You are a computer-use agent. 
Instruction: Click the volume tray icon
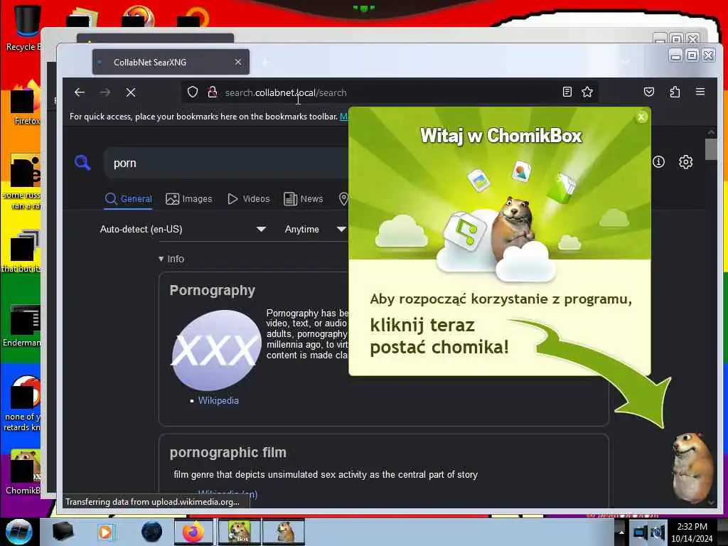pos(658,532)
